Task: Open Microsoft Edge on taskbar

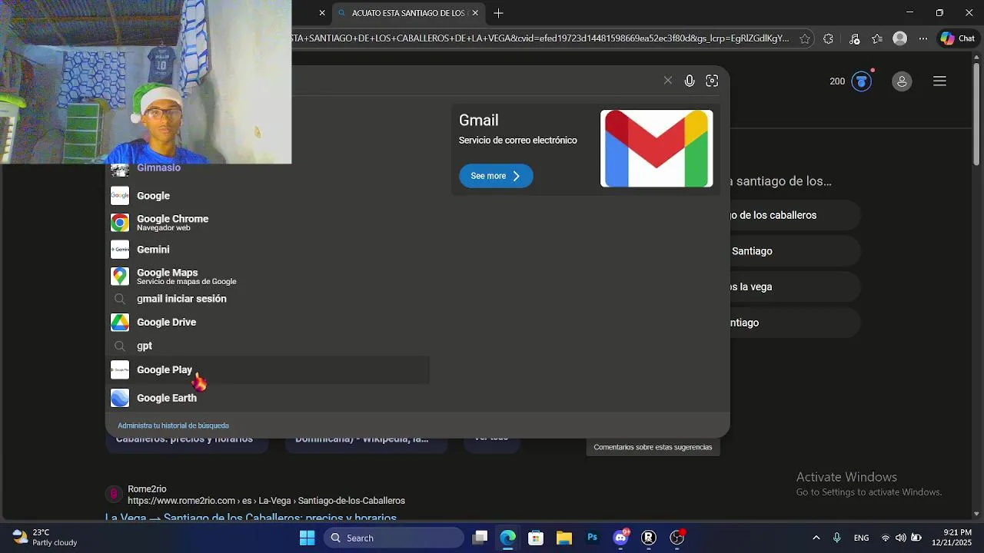Action: [508, 538]
